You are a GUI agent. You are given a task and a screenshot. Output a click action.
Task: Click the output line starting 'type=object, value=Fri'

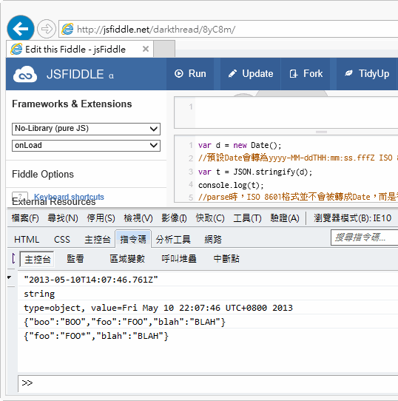pyautogui.click(x=158, y=308)
